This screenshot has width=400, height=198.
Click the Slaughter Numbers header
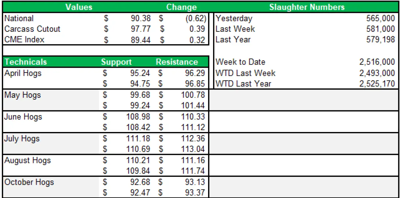click(307, 7)
